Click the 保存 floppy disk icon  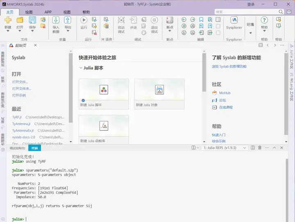[32, 20]
